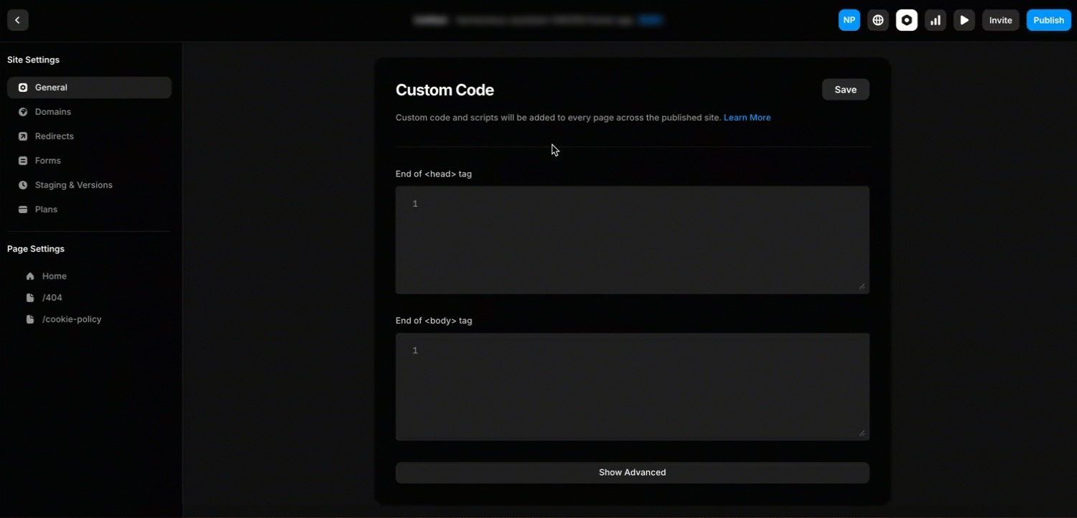This screenshot has height=518, width=1077.
Task: Expand the Show Advanced section
Action: coord(632,472)
